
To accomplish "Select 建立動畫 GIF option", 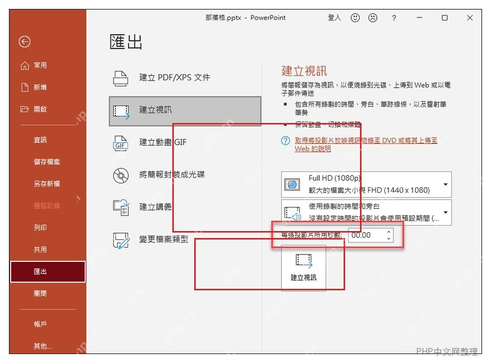I will pos(185,143).
